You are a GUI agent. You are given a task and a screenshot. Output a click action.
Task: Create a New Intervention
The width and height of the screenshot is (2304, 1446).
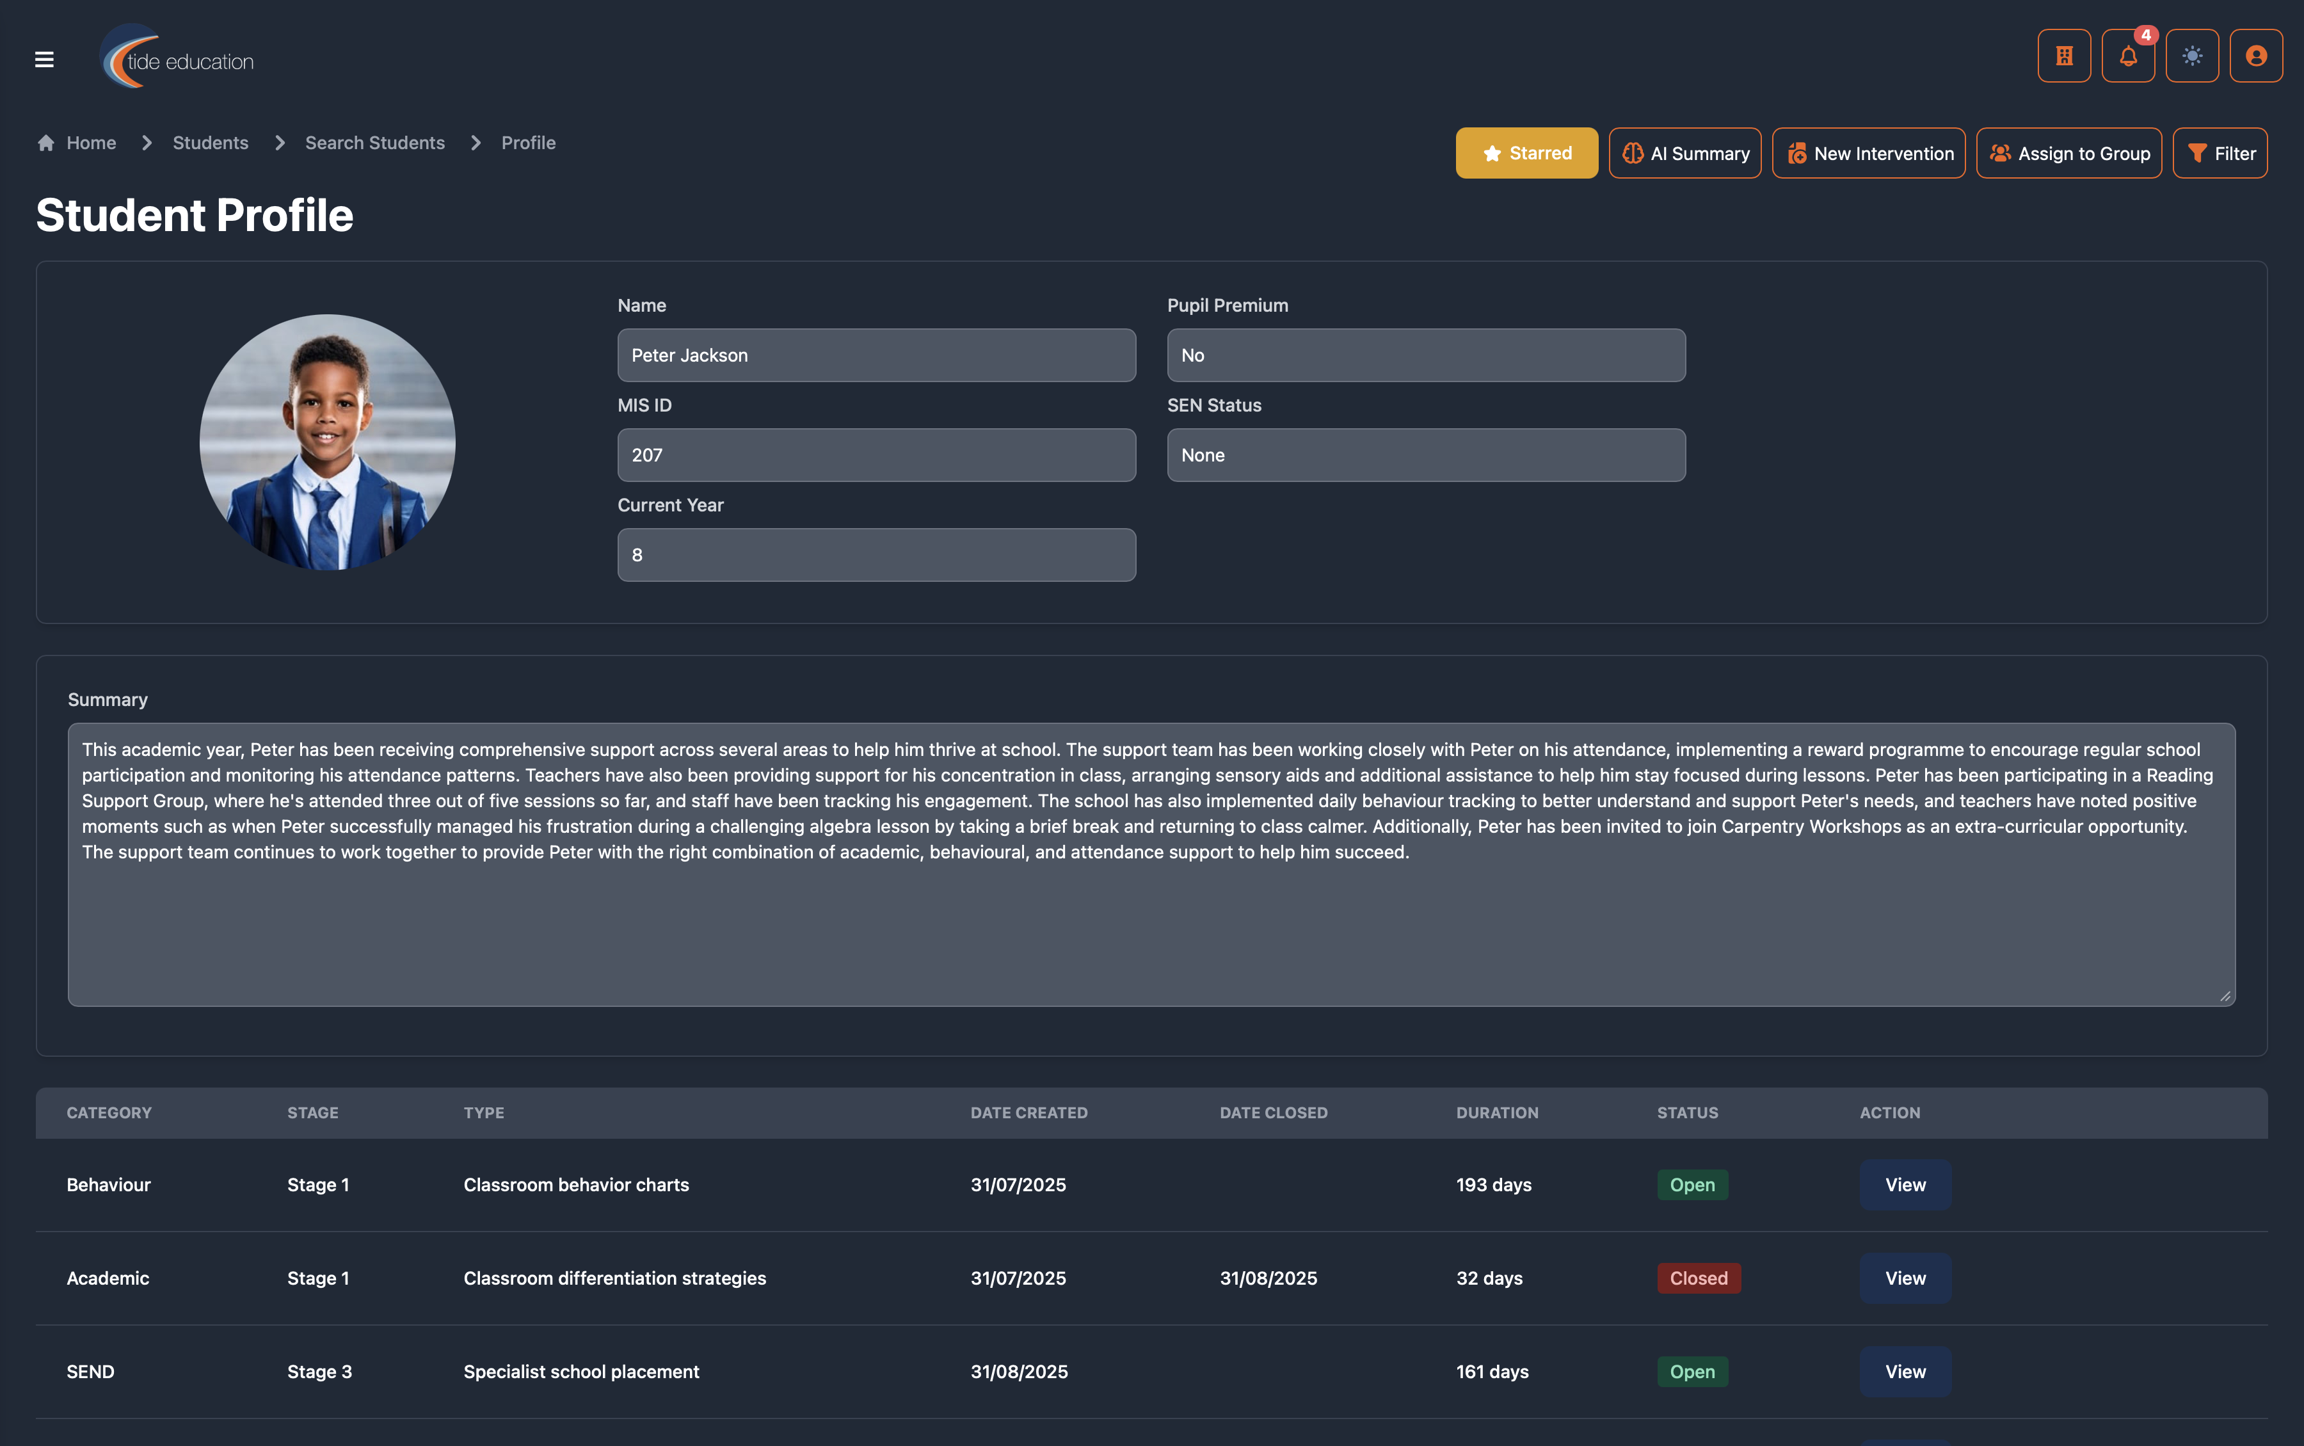click(x=1868, y=153)
